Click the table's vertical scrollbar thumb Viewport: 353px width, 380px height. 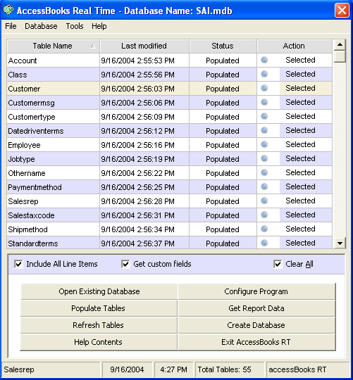coord(340,56)
